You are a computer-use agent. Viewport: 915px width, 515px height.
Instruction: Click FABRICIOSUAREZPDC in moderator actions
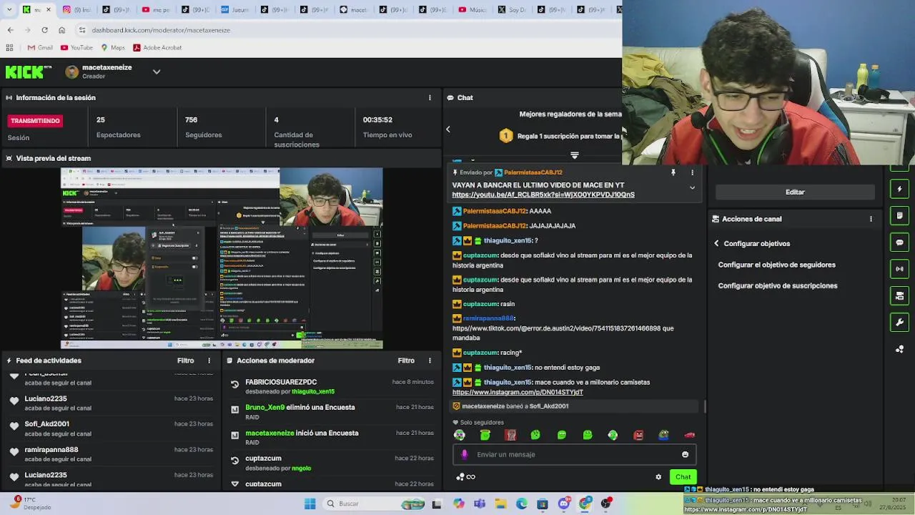coord(281,382)
